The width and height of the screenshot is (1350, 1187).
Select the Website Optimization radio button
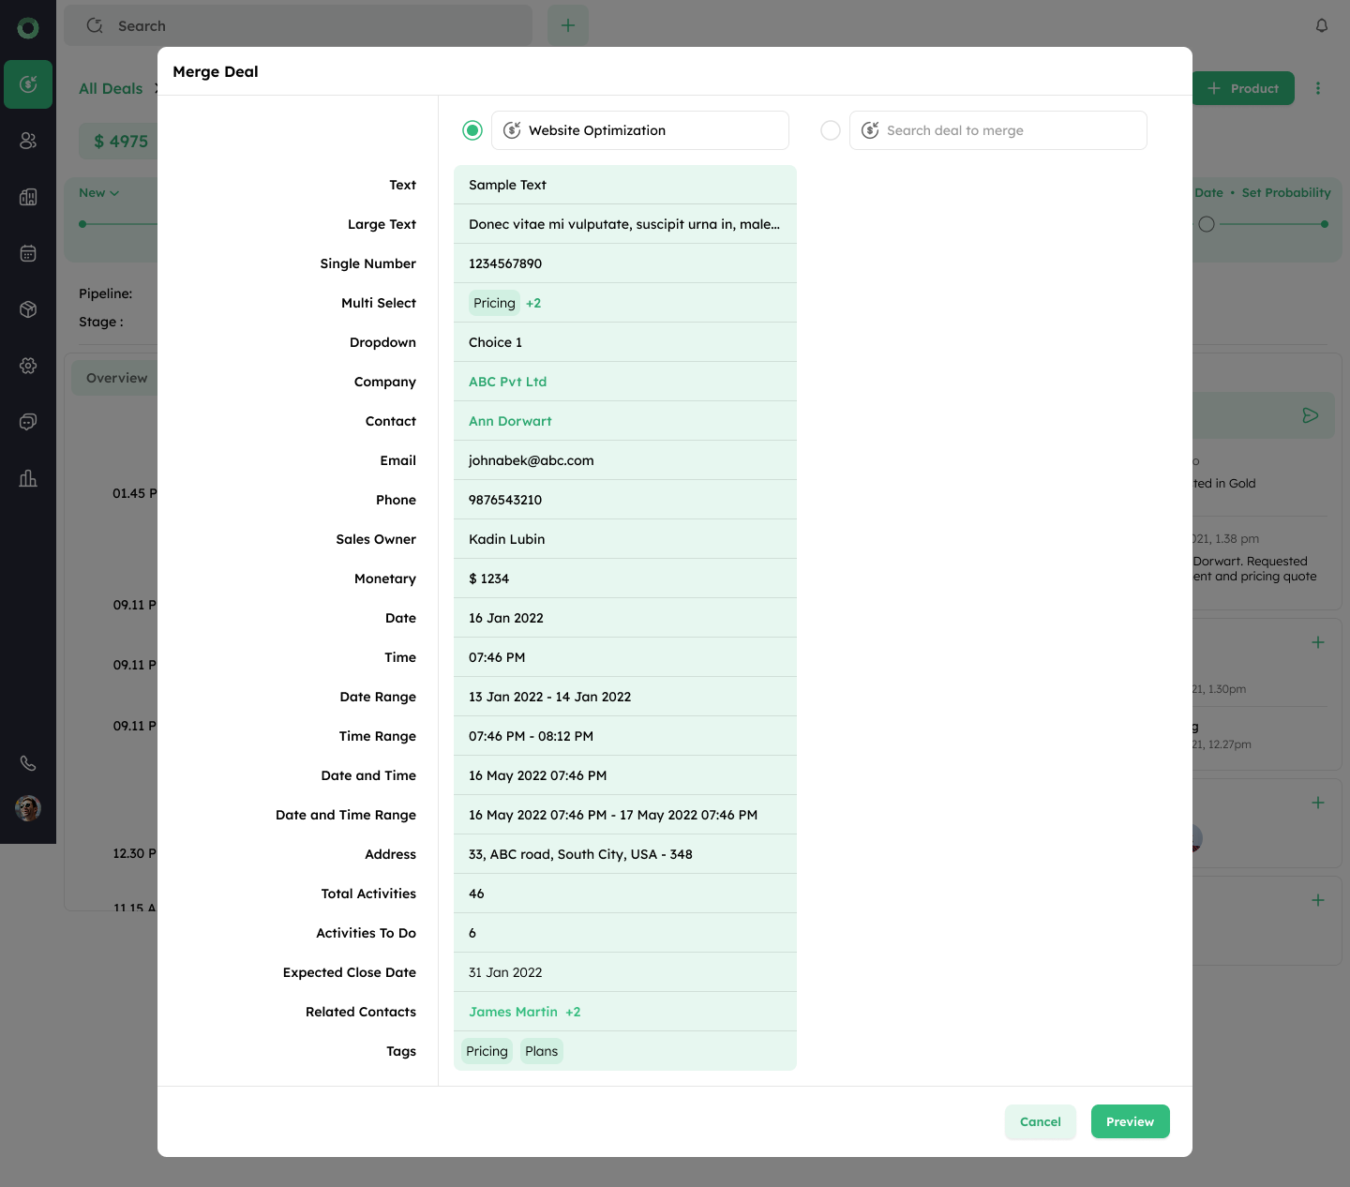[472, 130]
